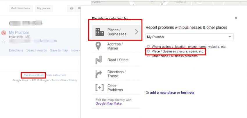Click the My places button
Viewport: 247px width, 118px height.
(x=44, y=8)
